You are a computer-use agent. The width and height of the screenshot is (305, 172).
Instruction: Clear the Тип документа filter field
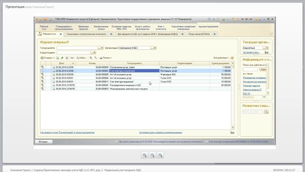point(102,48)
